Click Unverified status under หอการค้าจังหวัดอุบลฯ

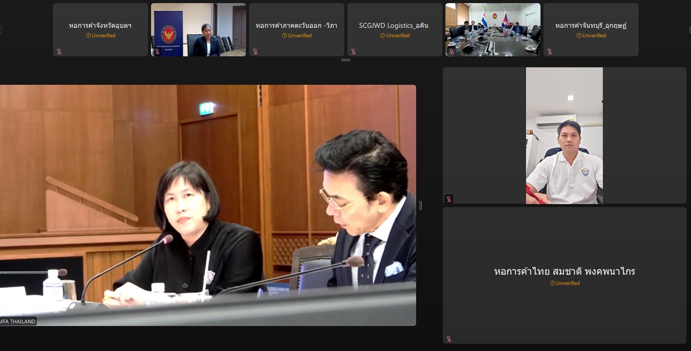coord(100,36)
